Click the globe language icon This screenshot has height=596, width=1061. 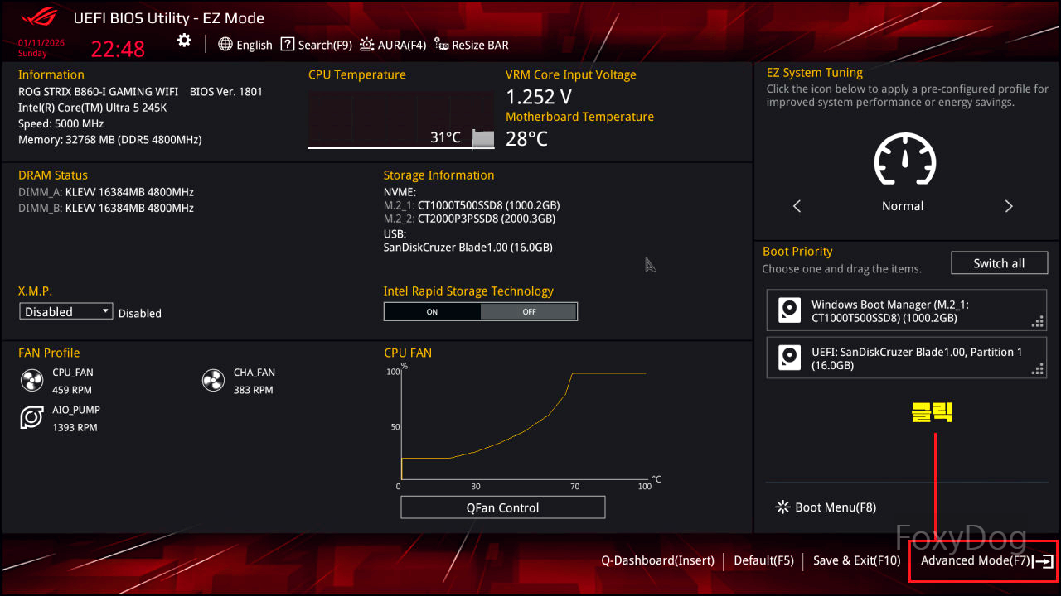pos(225,44)
